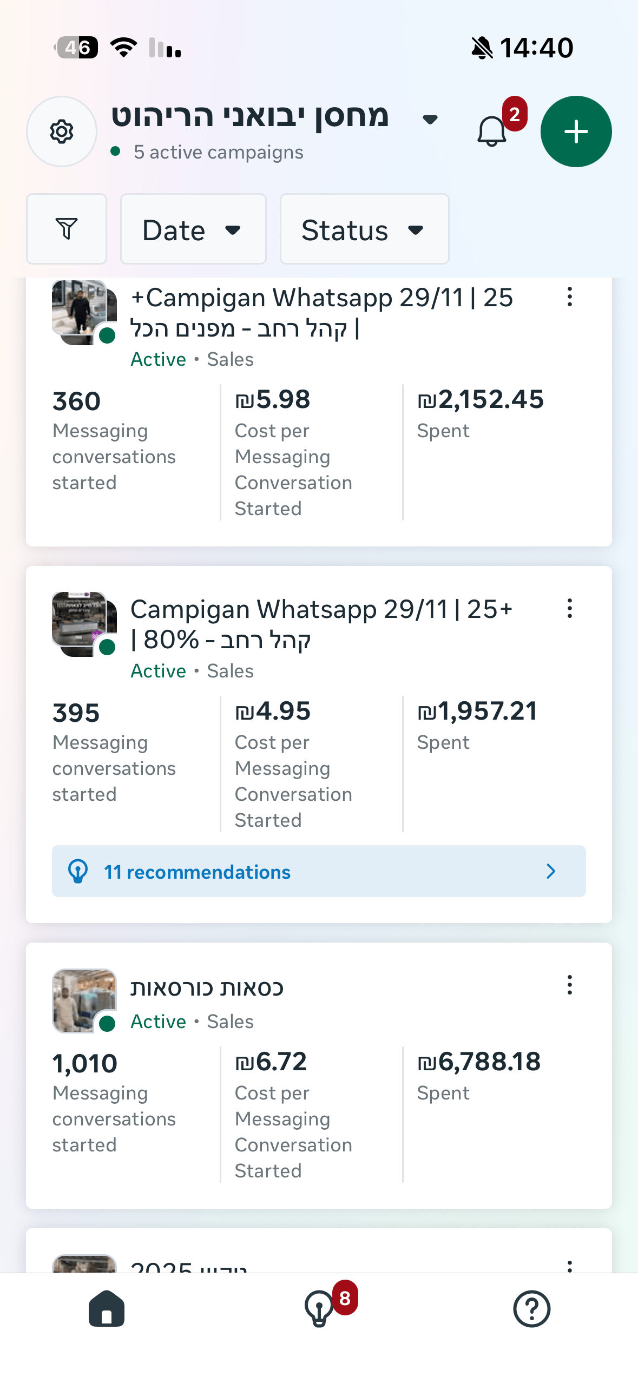Tap thumbnail of כסאות כורסאות campaign

84,1000
